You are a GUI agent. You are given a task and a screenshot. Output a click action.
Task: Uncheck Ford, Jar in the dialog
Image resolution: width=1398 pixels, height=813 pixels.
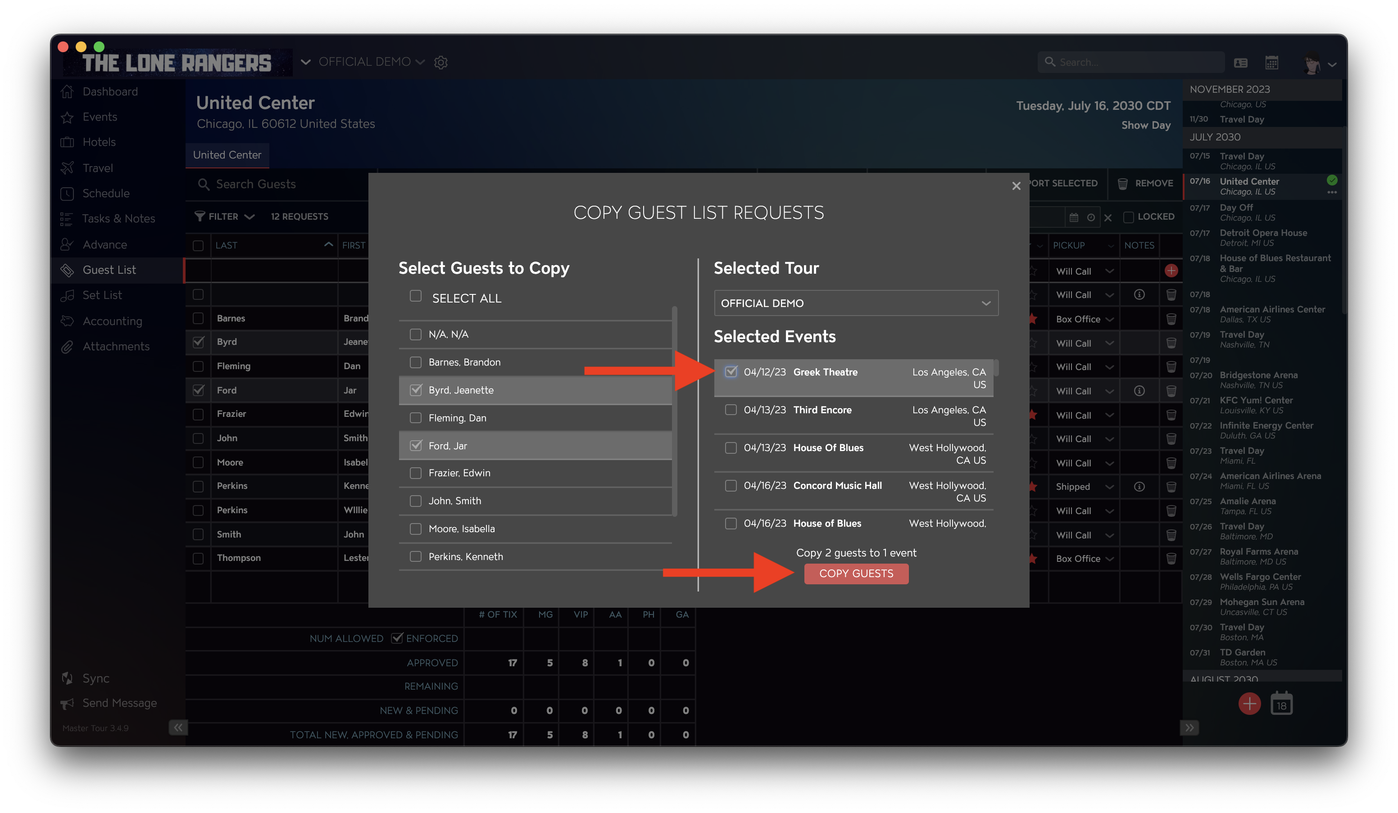[416, 445]
